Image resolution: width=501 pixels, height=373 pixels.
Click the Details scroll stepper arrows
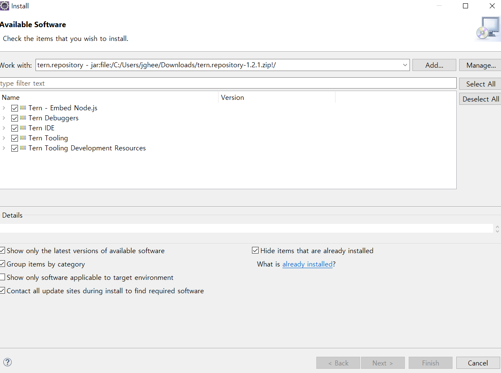point(497,228)
